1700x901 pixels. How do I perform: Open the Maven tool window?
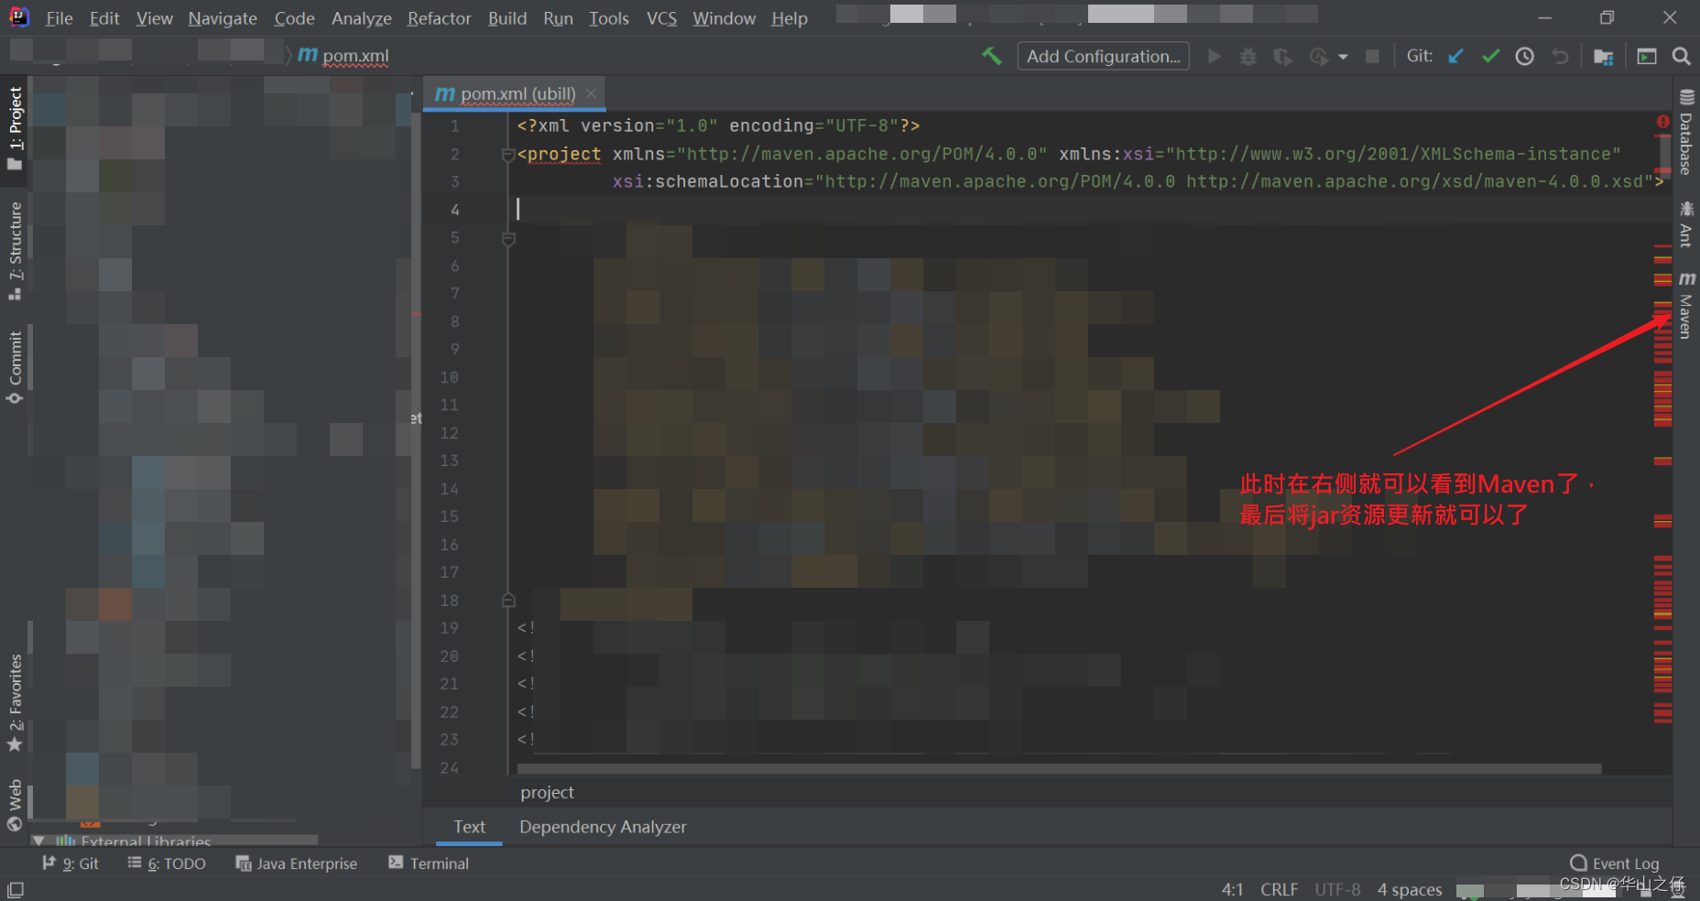[1686, 306]
